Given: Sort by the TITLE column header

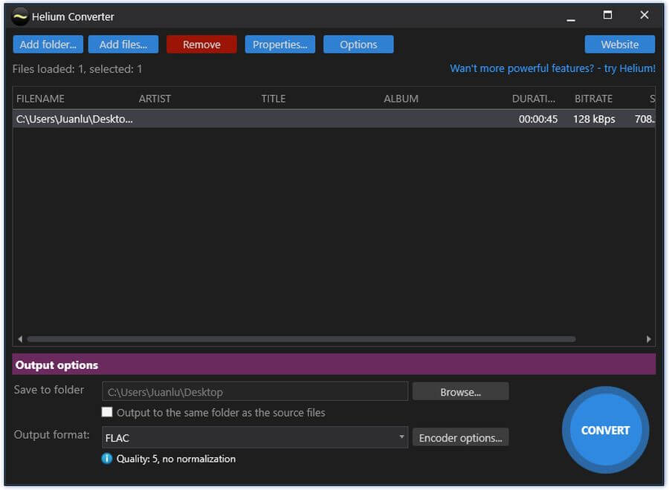Looking at the screenshot, I should point(274,99).
